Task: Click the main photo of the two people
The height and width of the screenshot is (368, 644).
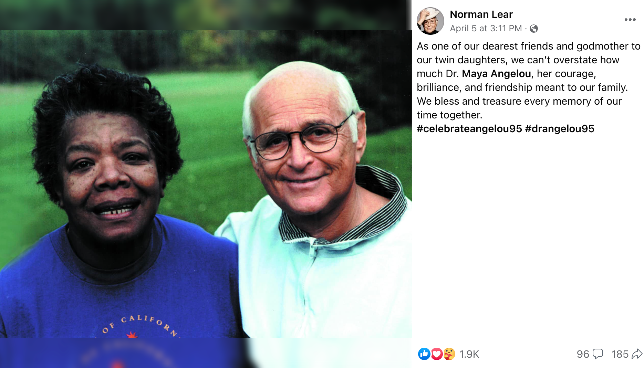Action: (x=206, y=184)
